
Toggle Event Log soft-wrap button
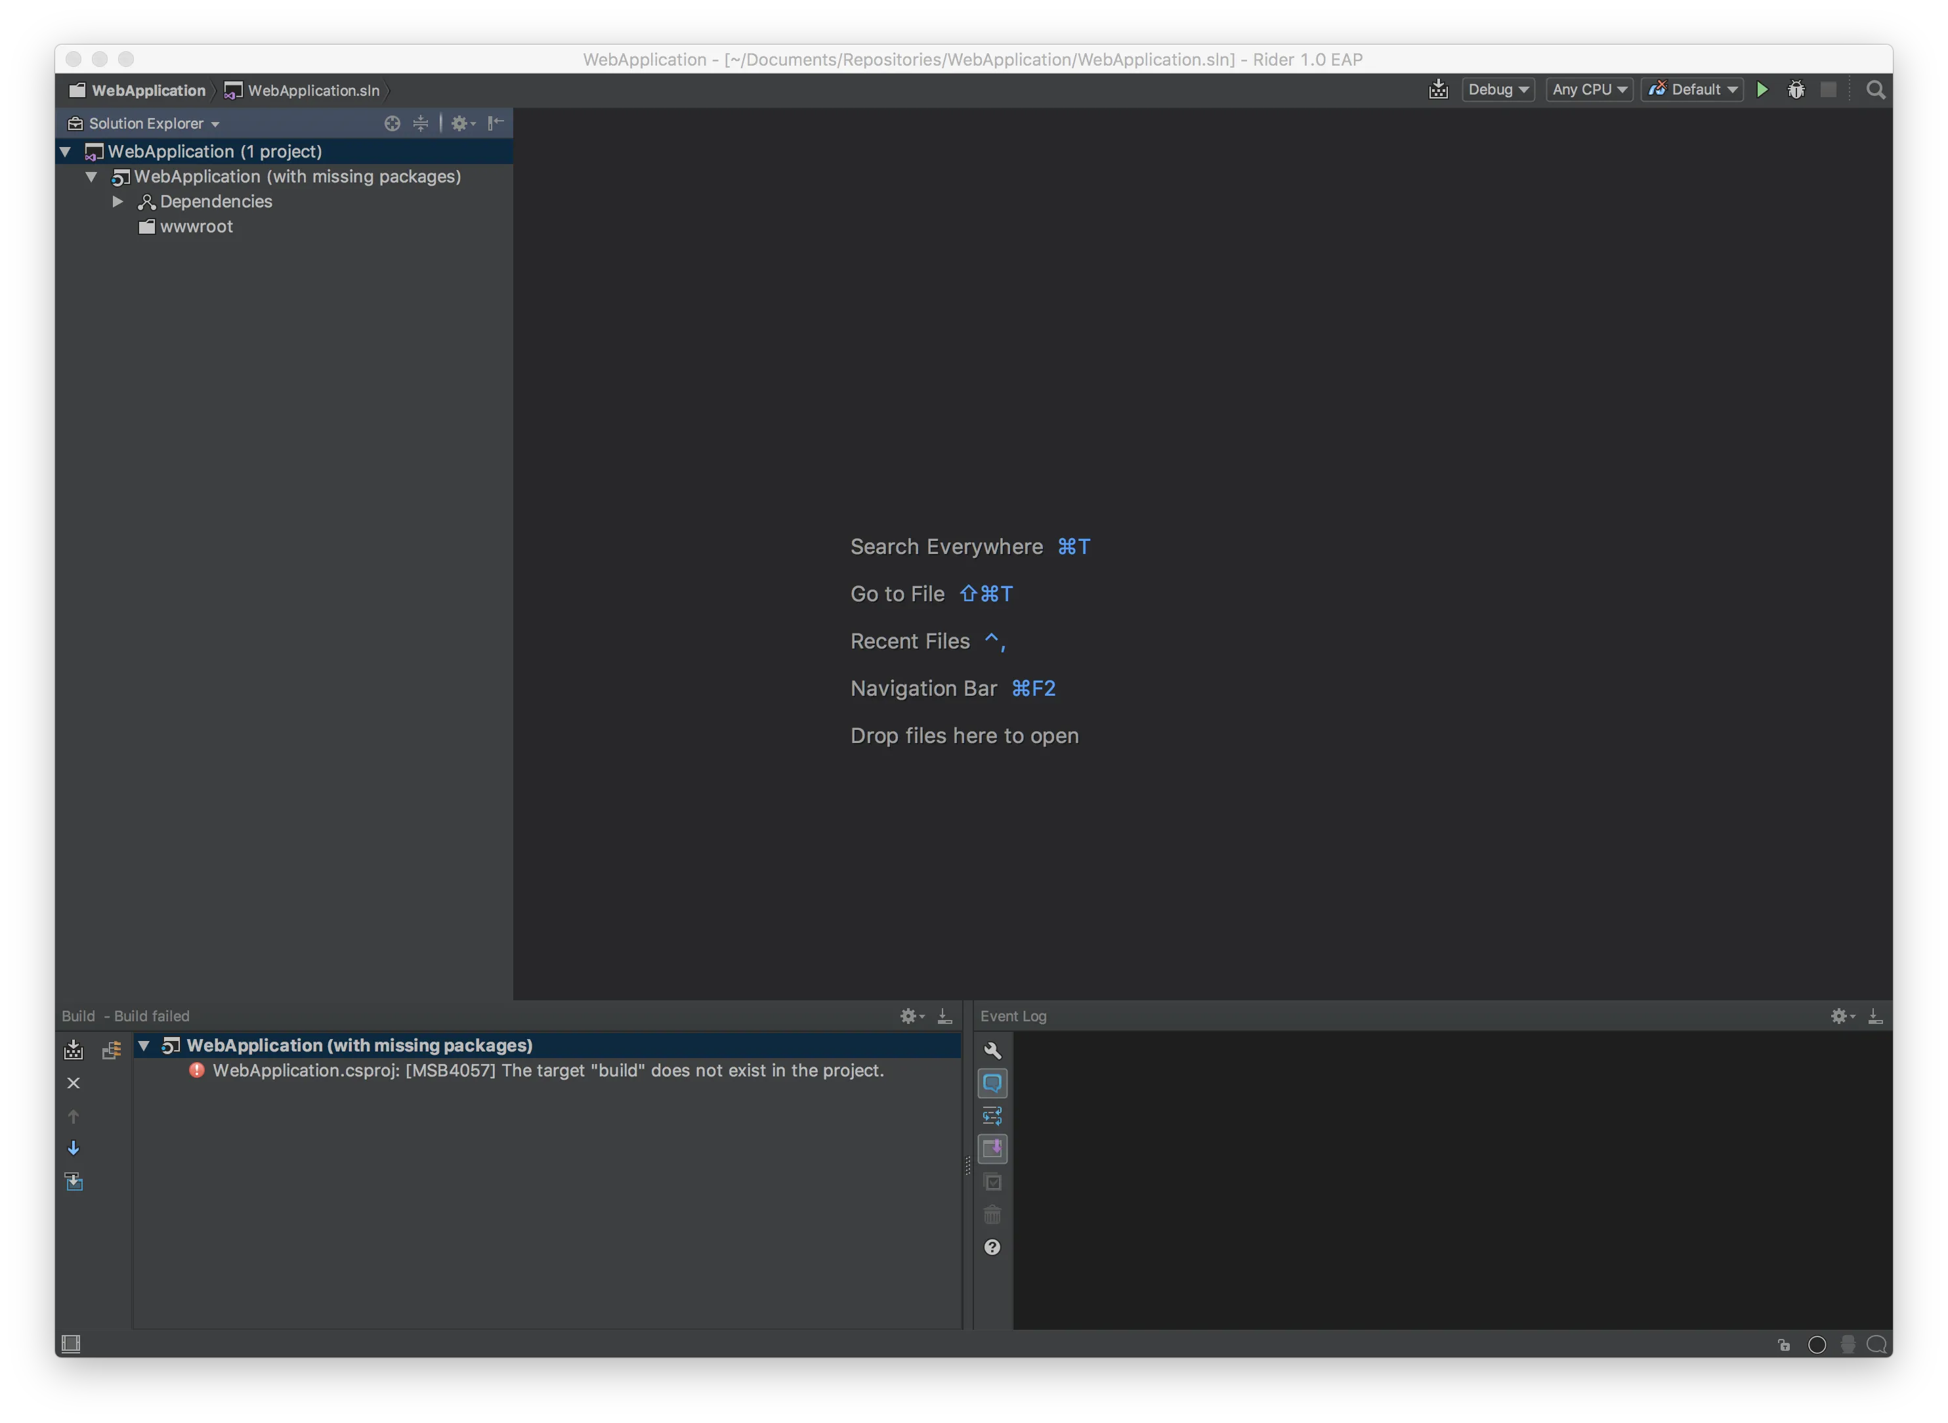point(992,1116)
